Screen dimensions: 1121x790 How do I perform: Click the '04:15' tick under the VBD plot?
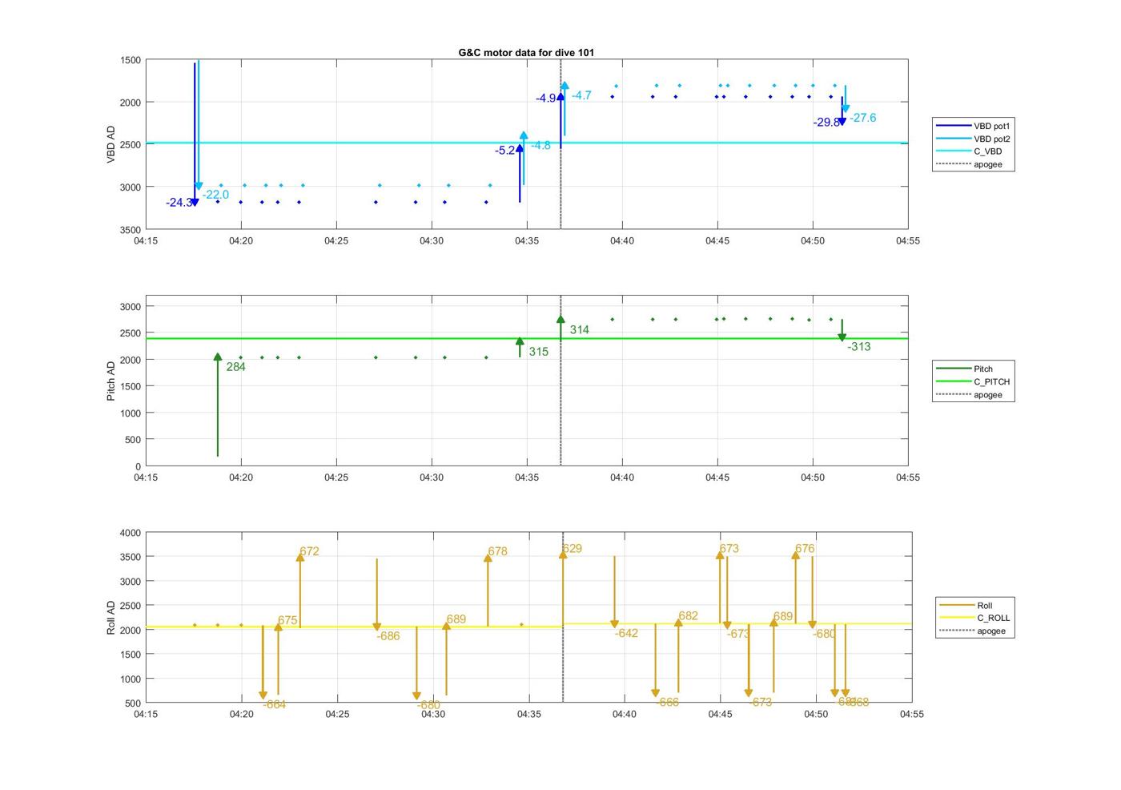point(146,240)
